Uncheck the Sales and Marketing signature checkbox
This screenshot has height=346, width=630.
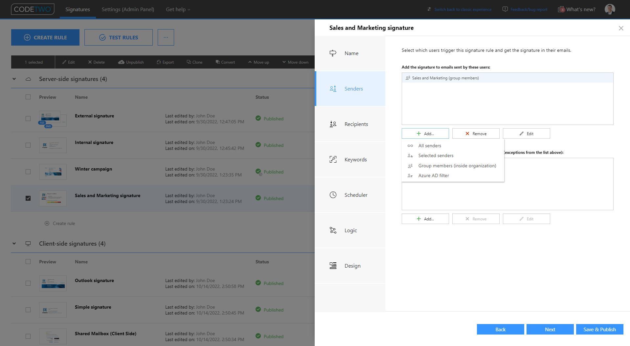click(x=28, y=198)
